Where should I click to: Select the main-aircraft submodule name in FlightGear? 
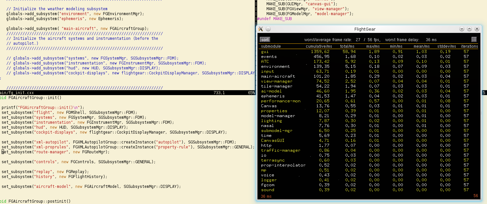point(278,76)
